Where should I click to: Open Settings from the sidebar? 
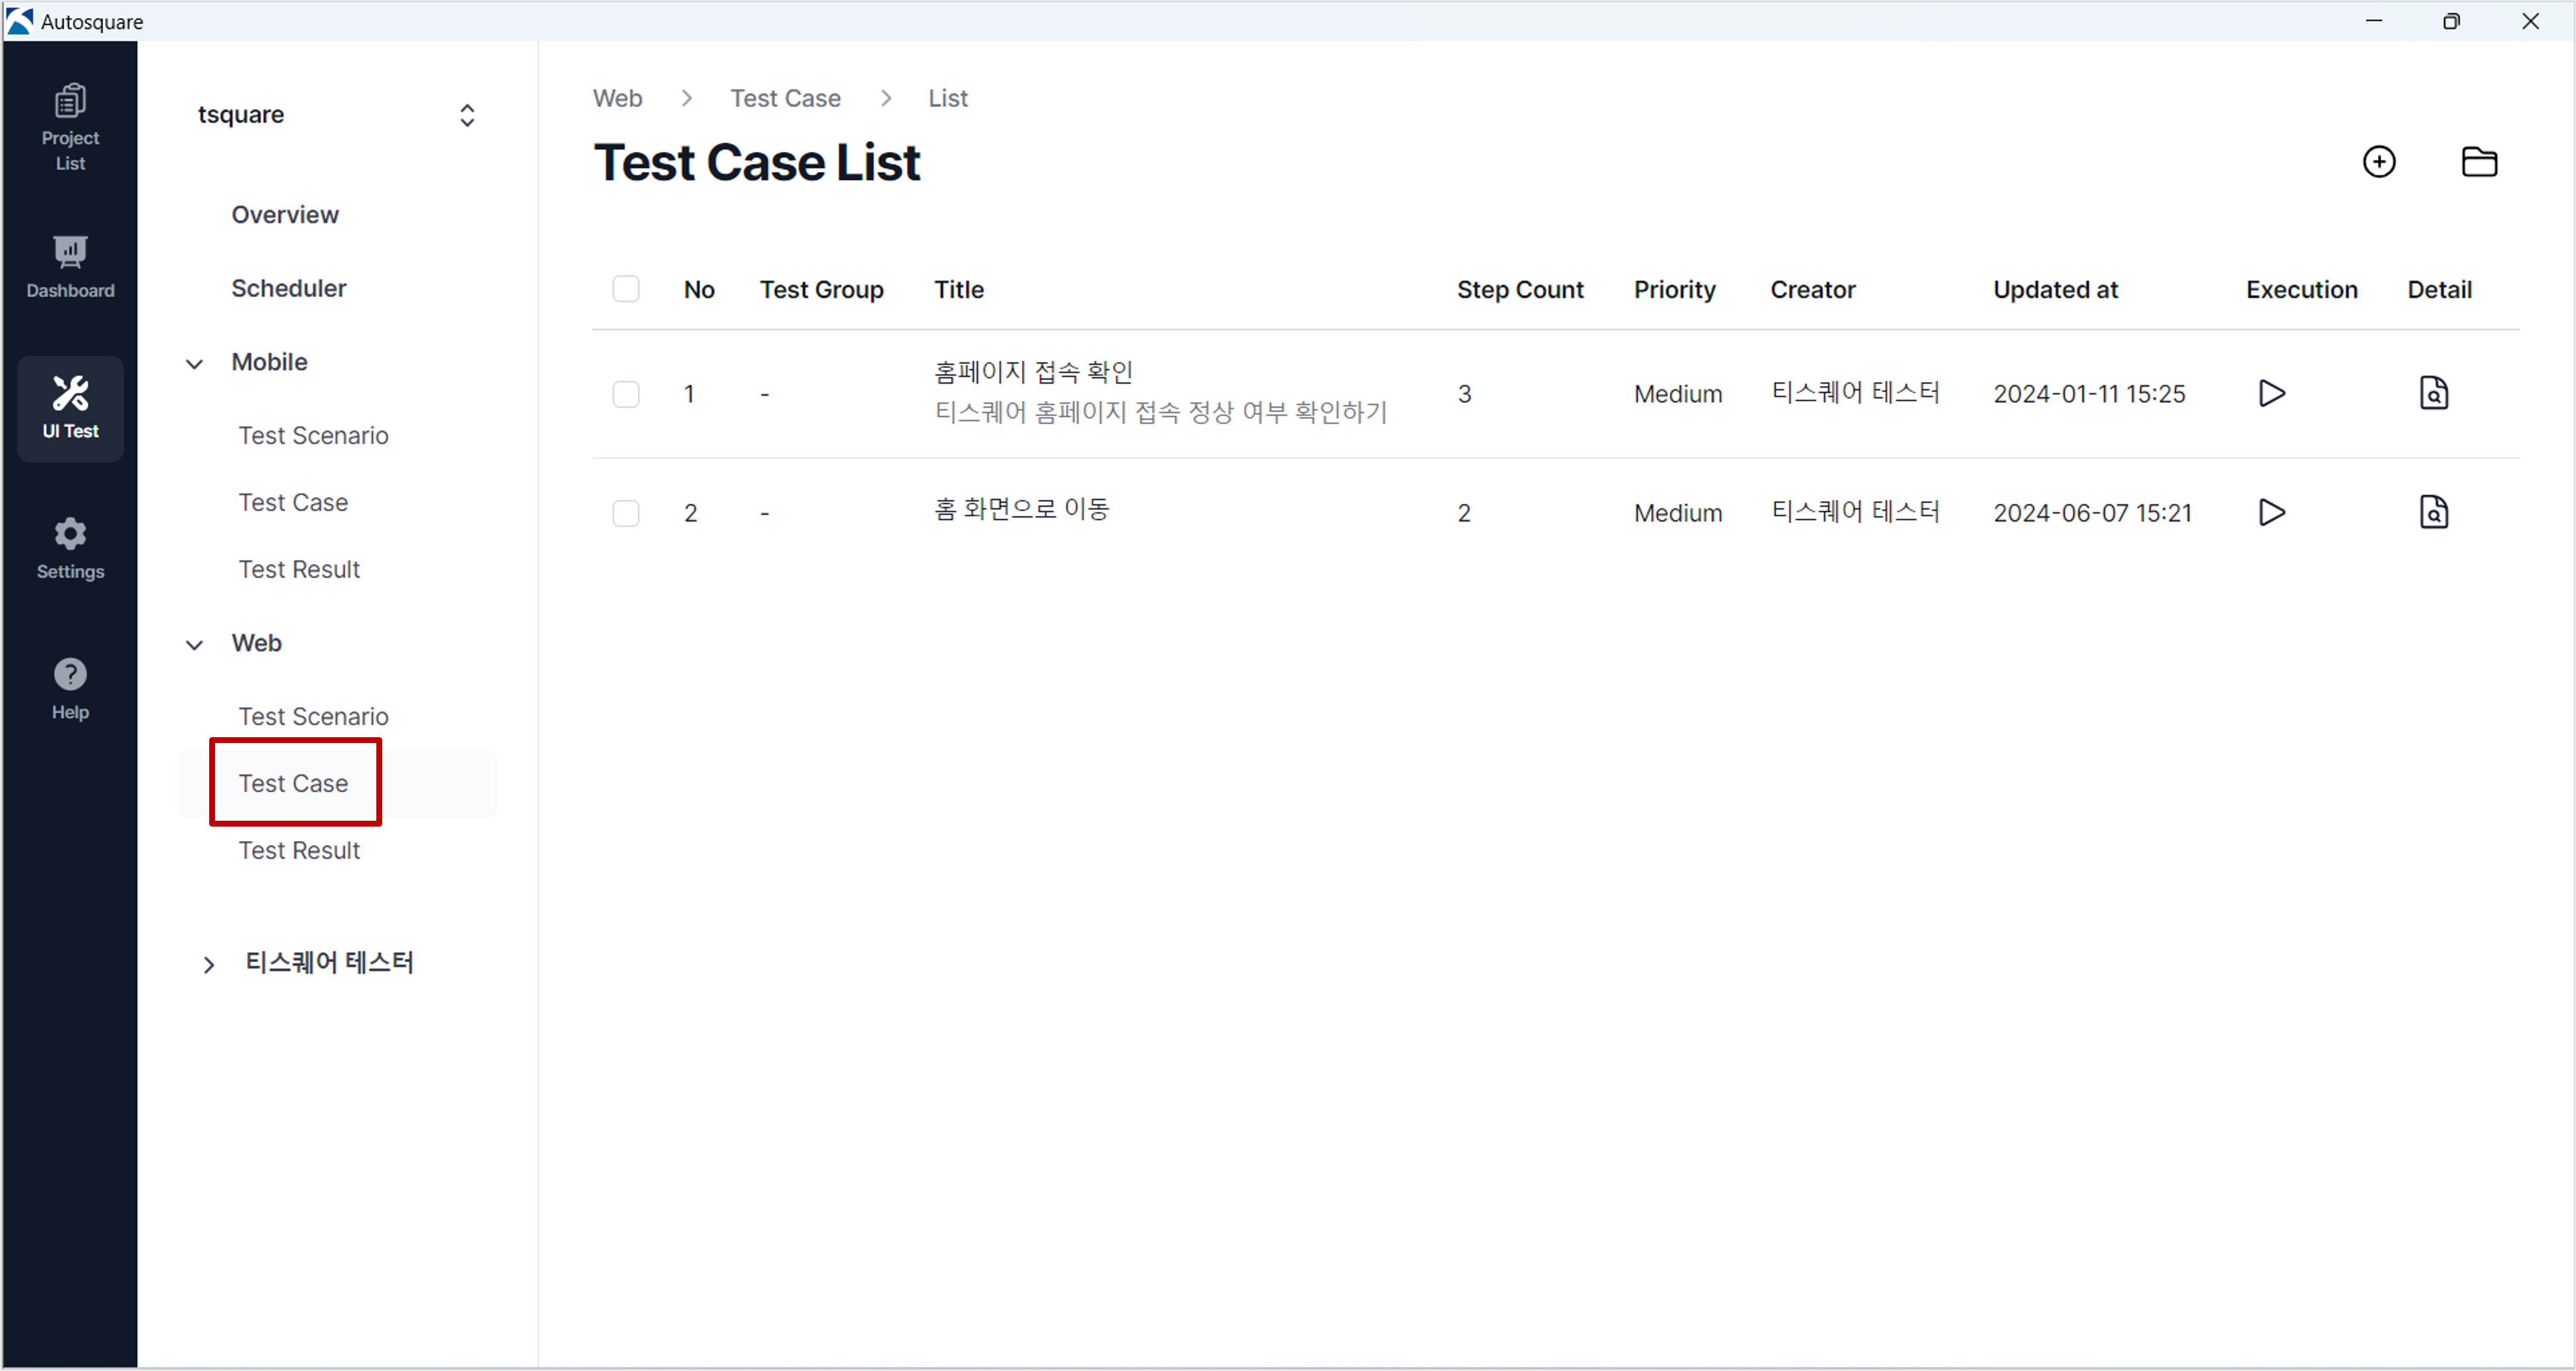(x=70, y=549)
